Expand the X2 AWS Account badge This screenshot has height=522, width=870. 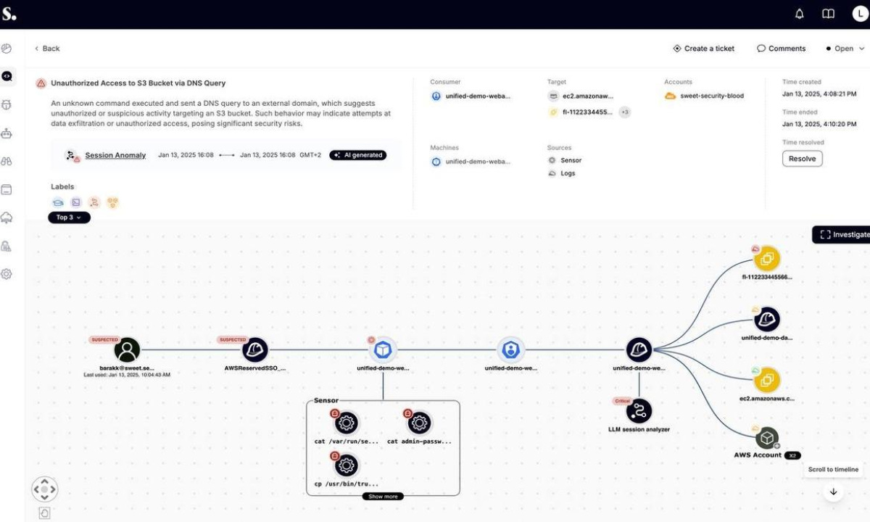coord(792,455)
